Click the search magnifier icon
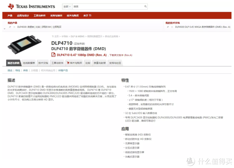Image resolution: width=234 pixels, height=168 pixels. (x=145, y=6)
